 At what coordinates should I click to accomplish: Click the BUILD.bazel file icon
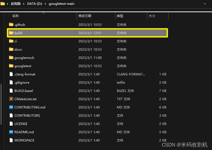pos(11,91)
